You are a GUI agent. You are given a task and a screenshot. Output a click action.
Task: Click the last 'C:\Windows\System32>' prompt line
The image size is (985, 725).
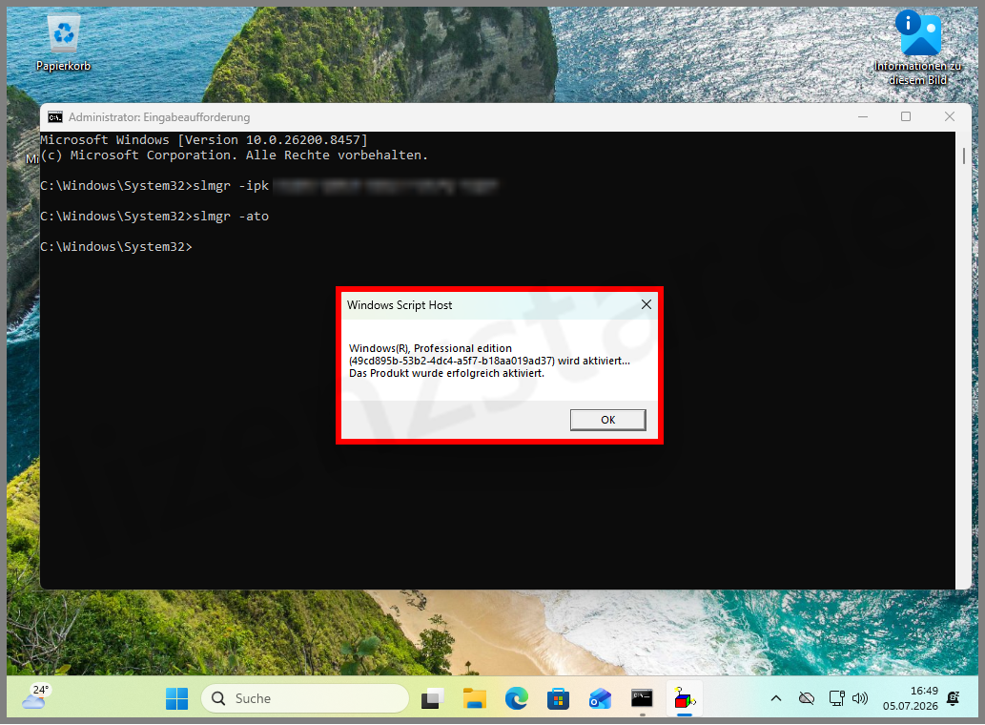[116, 247]
